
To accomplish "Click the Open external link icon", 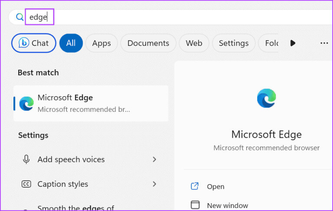I will [x=195, y=186].
